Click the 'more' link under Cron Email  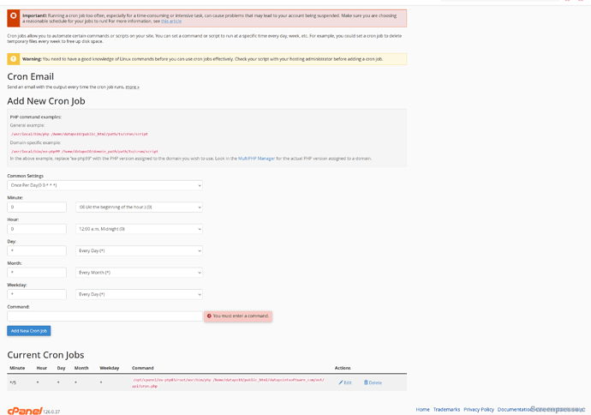132,87
